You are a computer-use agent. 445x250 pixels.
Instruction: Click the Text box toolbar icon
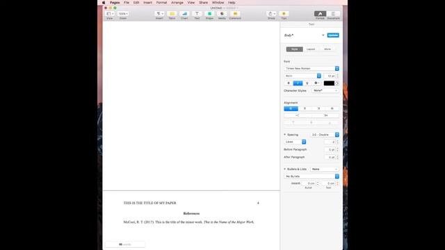click(x=197, y=14)
